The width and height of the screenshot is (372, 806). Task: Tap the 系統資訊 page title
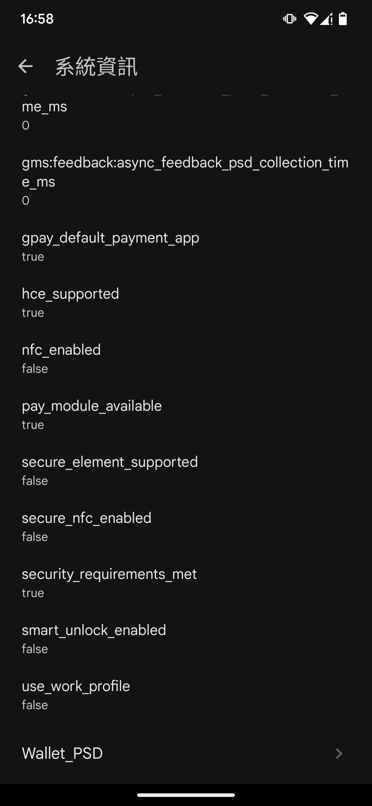click(96, 66)
